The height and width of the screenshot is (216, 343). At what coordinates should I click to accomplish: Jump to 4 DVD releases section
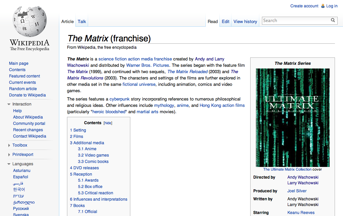click(84, 168)
